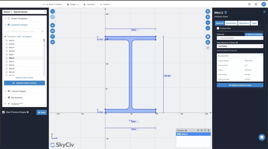Switch to the Operations tab
This screenshot has height=149, width=268.
(x=244, y=23)
